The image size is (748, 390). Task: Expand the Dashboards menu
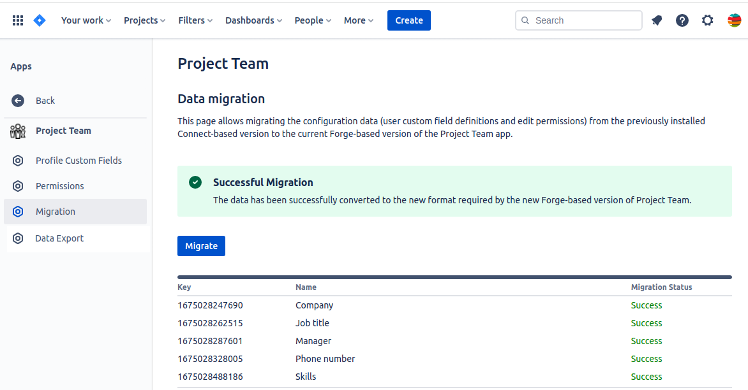253,20
